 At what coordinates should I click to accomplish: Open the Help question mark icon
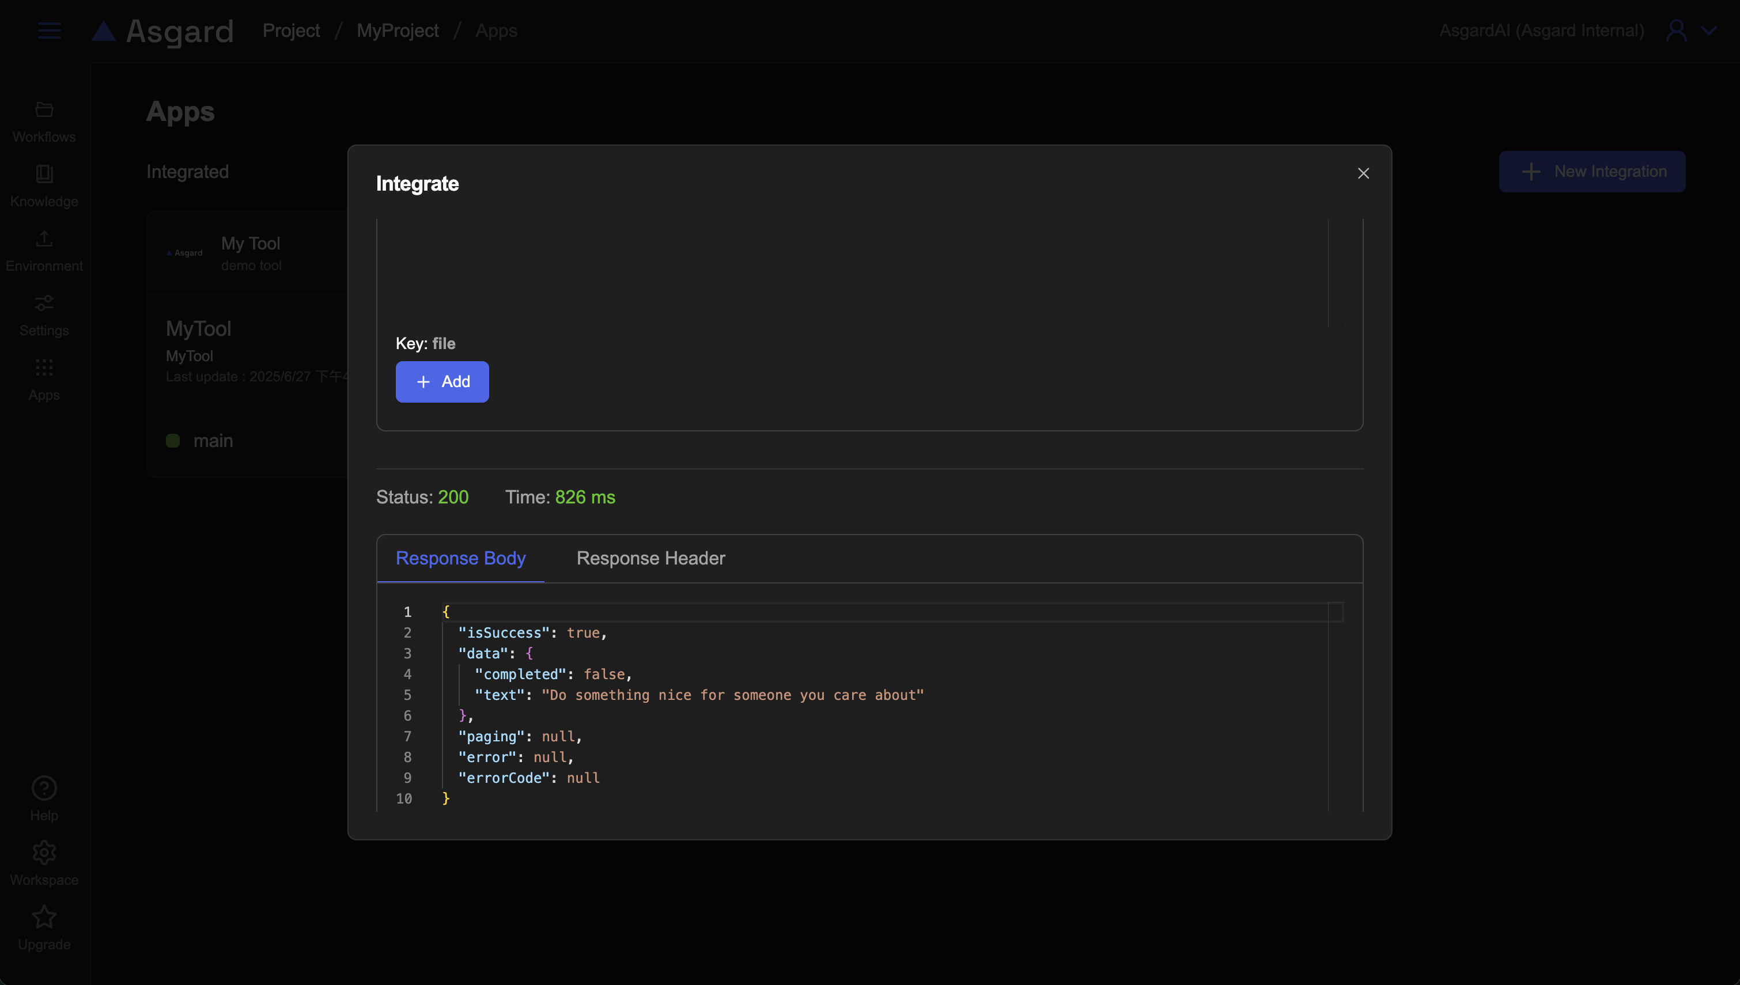click(x=44, y=788)
